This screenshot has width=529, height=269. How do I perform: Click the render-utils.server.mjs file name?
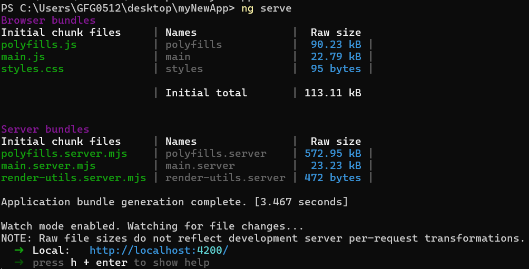pyautogui.click(x=74, y=178)
